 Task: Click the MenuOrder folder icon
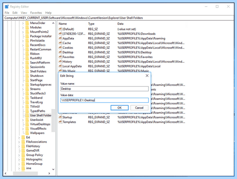point(27,23)
